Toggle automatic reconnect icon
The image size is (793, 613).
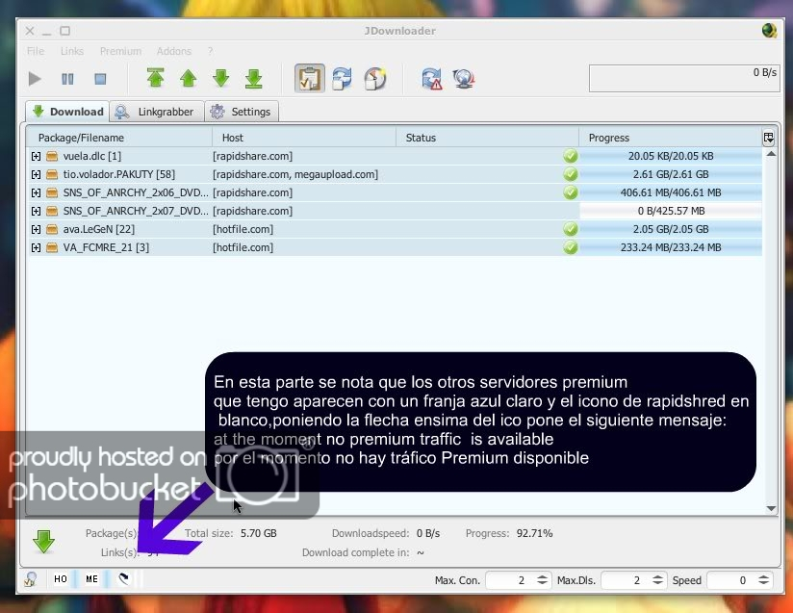343,78
